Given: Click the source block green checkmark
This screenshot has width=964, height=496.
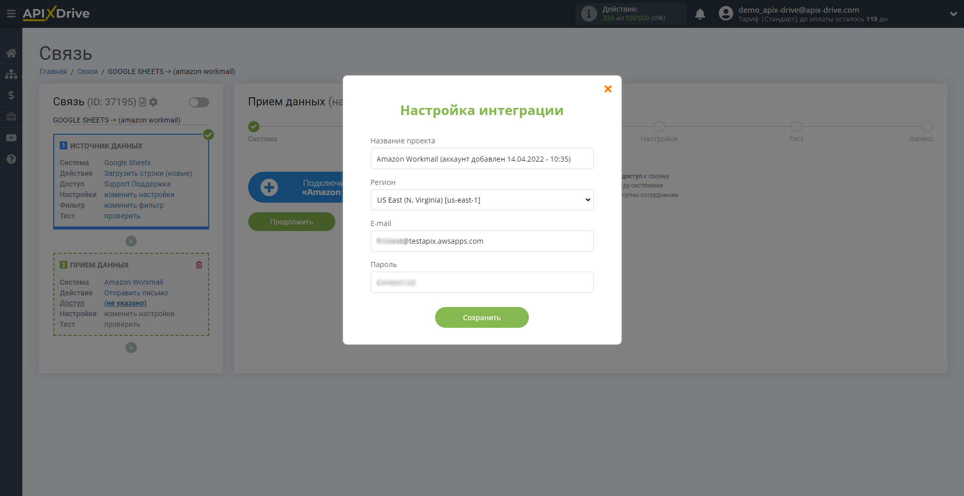Looking at the screenshot, I should (208, 135).
